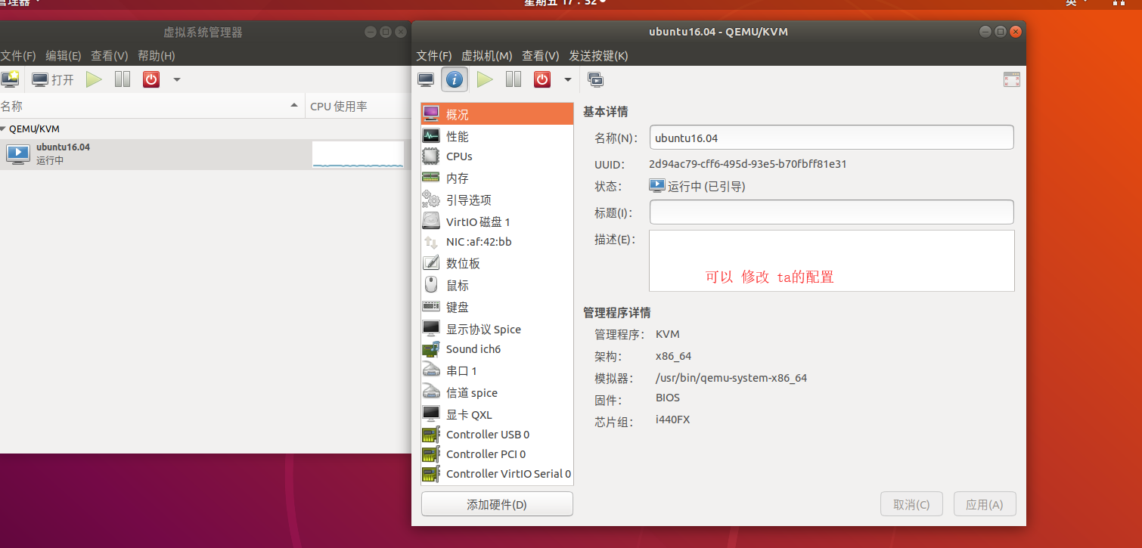Viewport: 1142px width, 548px height.
Task: Apply changes with 应用 button
Action: 984,504
